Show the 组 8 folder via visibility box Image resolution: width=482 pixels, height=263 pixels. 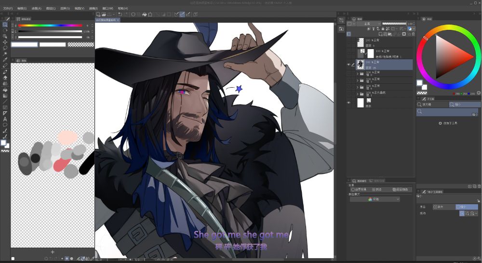point(348,74)
